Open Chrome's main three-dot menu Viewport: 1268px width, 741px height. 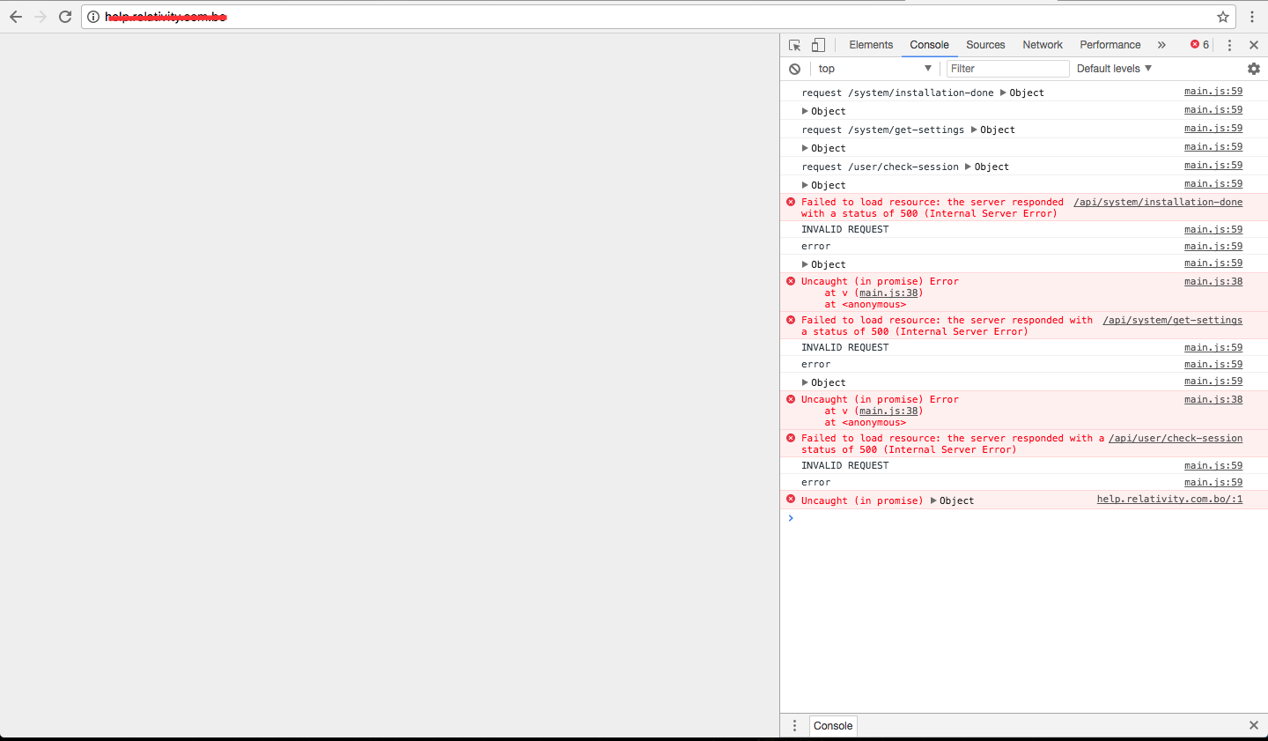click(1252, 16)
